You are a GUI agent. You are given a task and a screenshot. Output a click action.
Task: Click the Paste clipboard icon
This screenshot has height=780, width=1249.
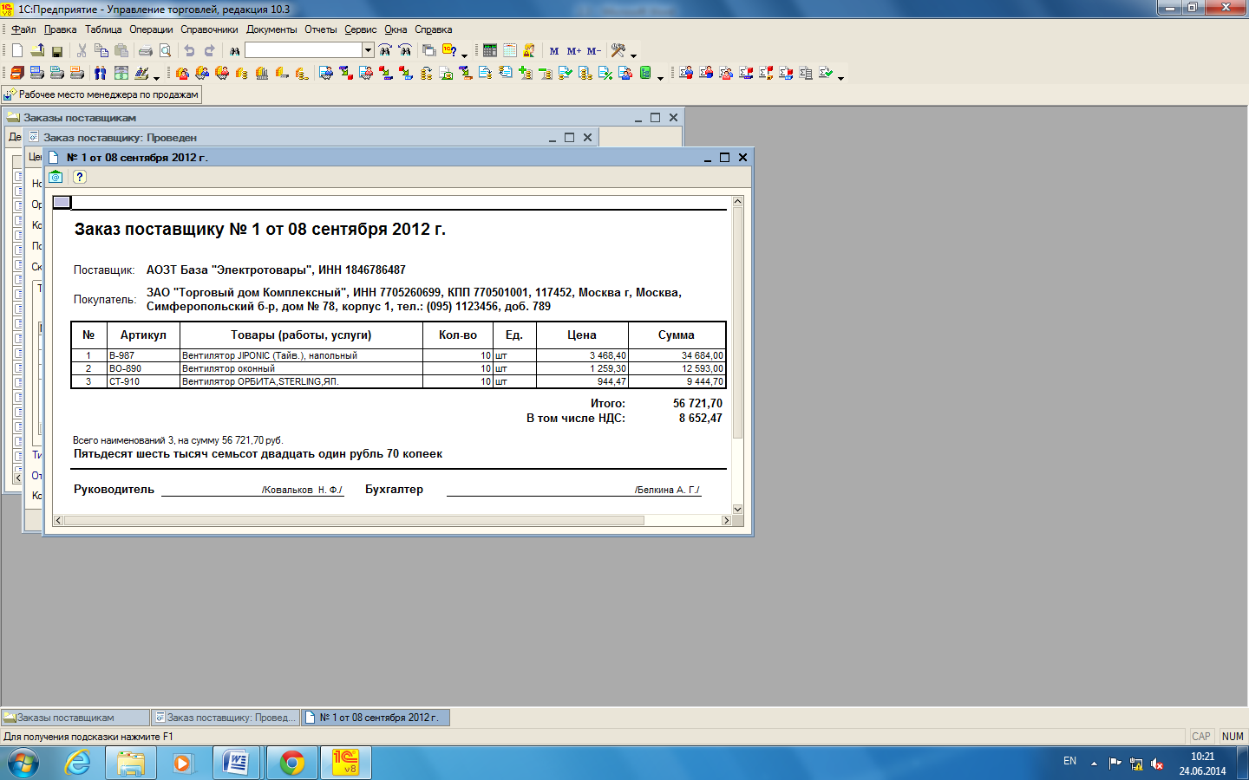tap(121, 50)
